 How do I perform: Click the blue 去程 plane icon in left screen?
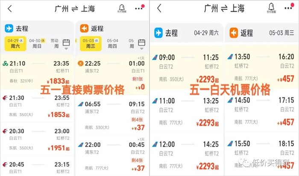click(9, 29)
